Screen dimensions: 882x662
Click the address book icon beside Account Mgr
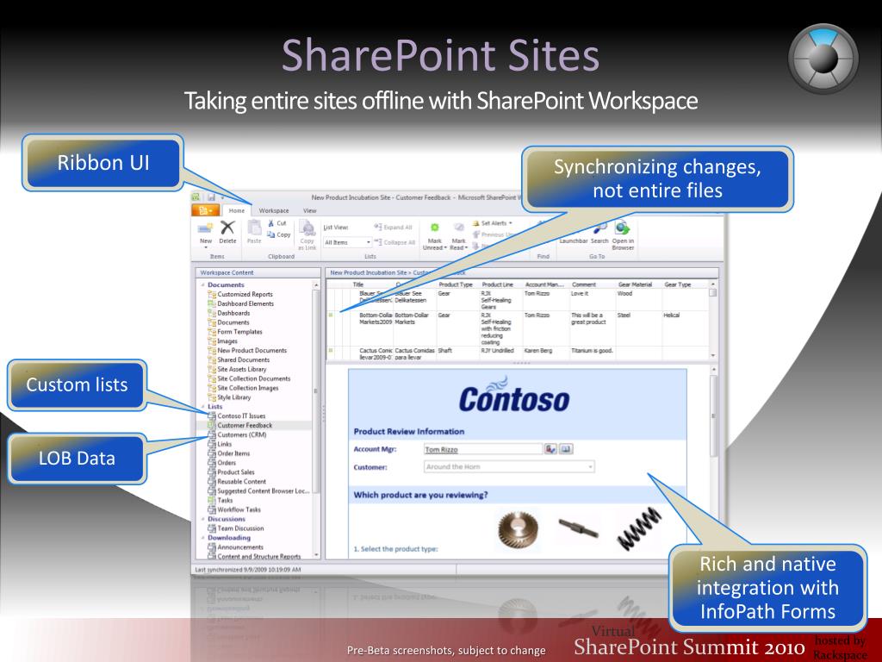pyautogui.click(x=566, y=448)
